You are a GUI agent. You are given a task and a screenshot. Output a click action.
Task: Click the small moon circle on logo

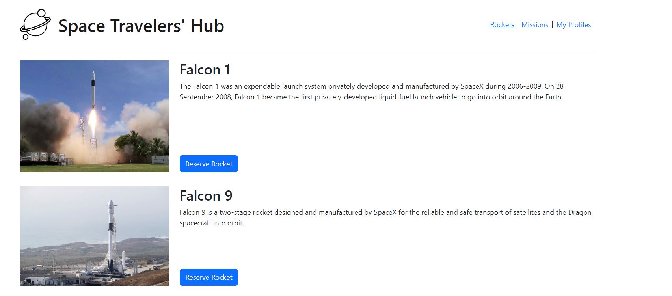[26, 37]
